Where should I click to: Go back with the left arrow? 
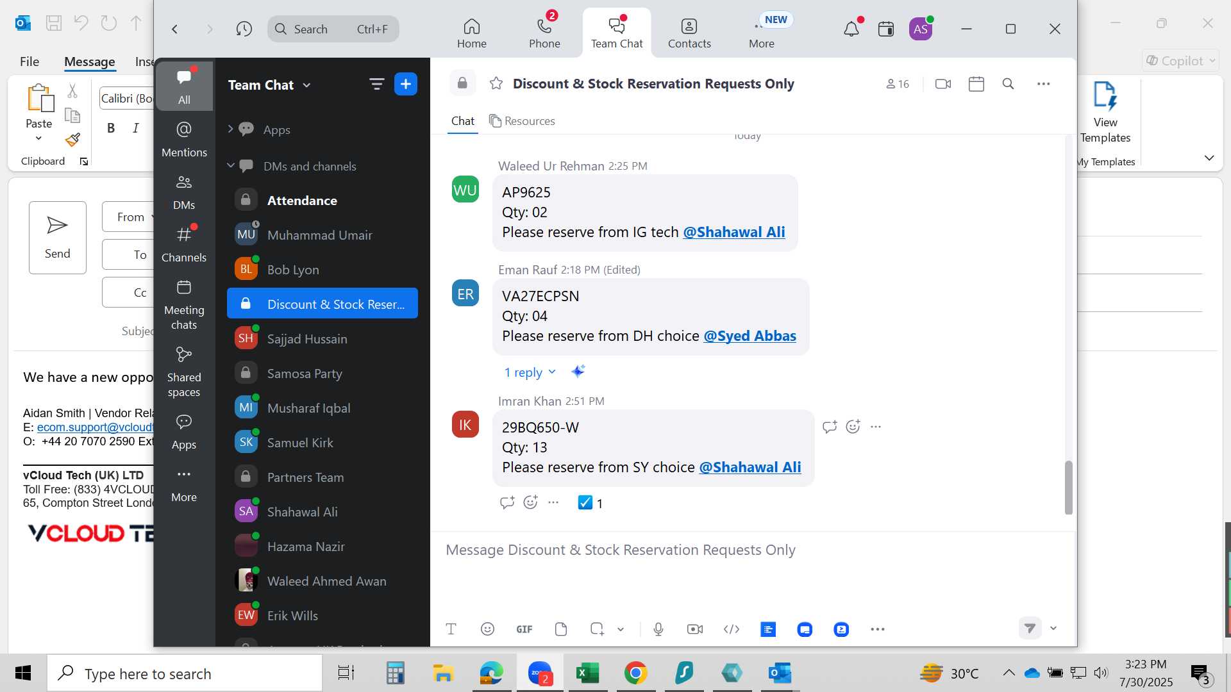(174, 29)
